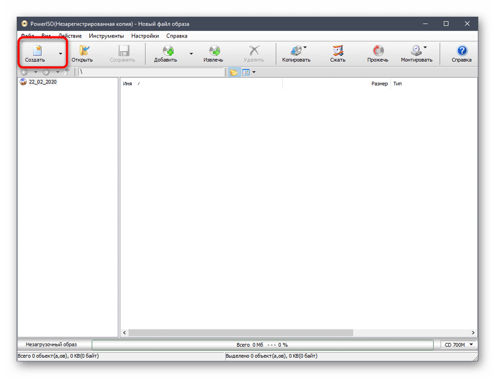Expand the dropdown arrow next to Создать

(x=60, y=54)
